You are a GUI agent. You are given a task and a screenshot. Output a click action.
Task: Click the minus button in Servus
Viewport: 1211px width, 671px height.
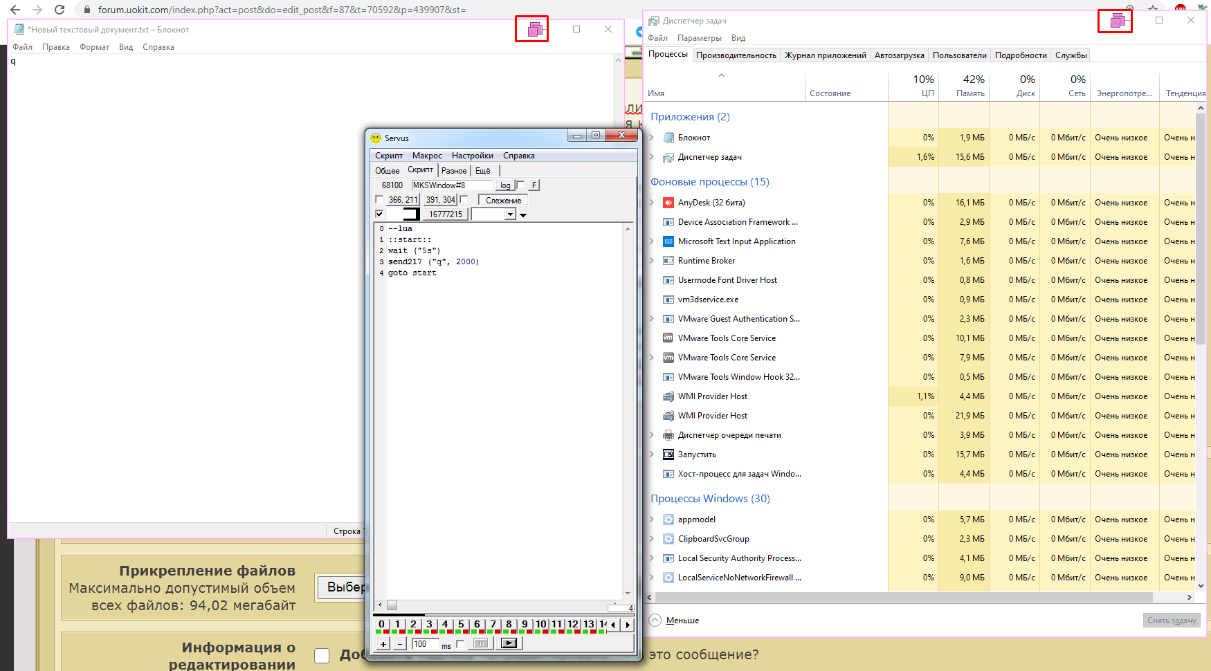[399, 643]
